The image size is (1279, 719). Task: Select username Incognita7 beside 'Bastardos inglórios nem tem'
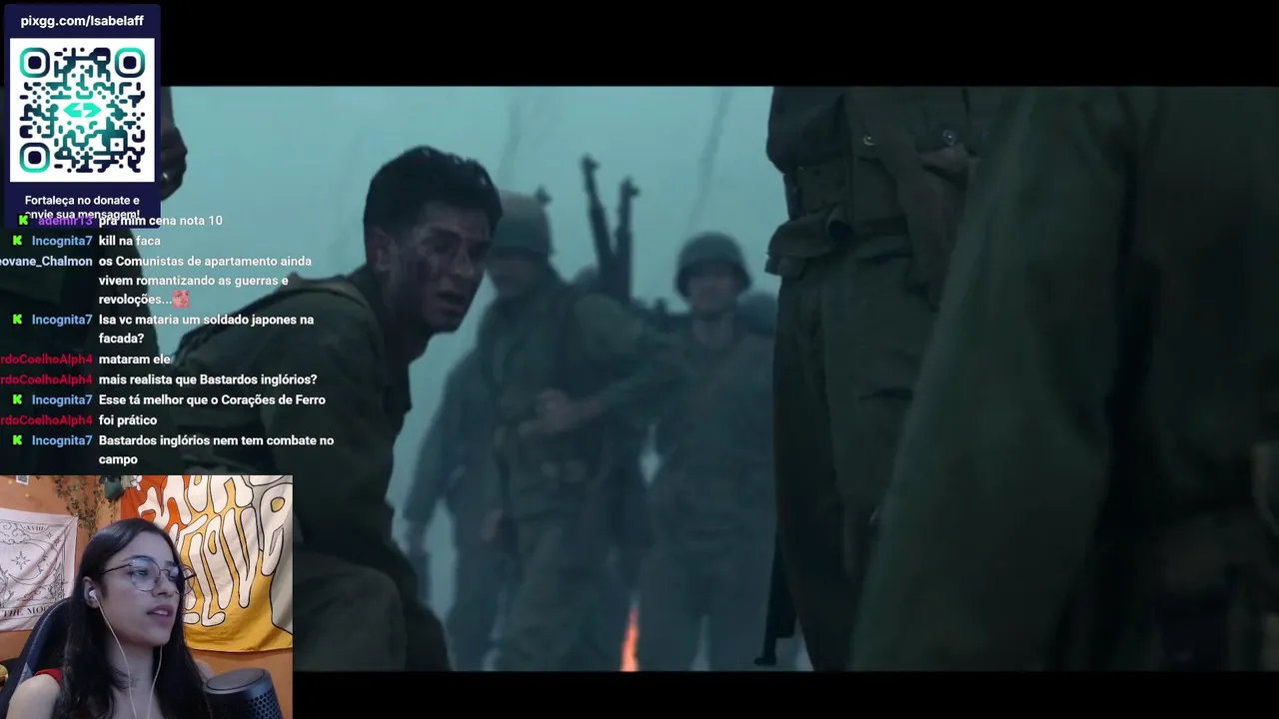(62, 440)
